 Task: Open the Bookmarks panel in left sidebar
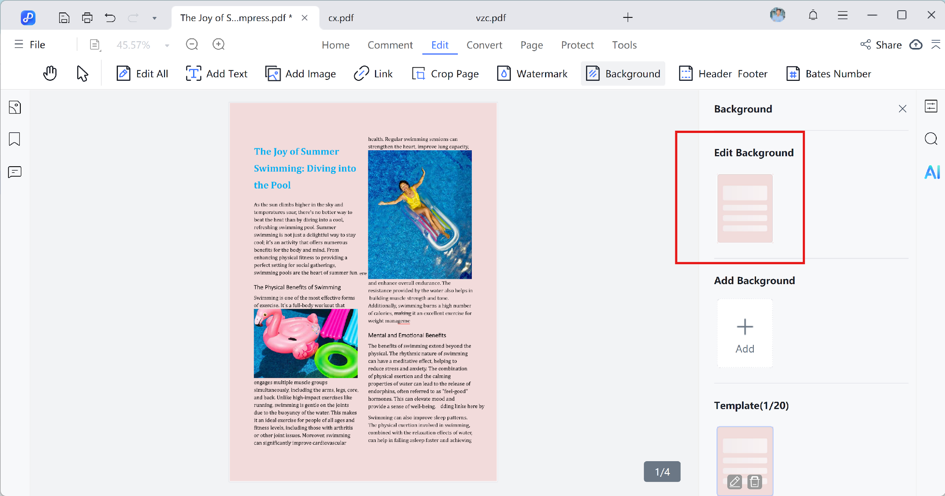click(15, 139)
